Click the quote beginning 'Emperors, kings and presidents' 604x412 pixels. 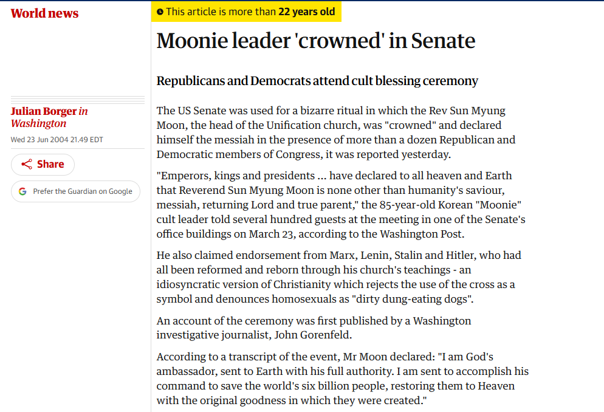click(341, 205)
